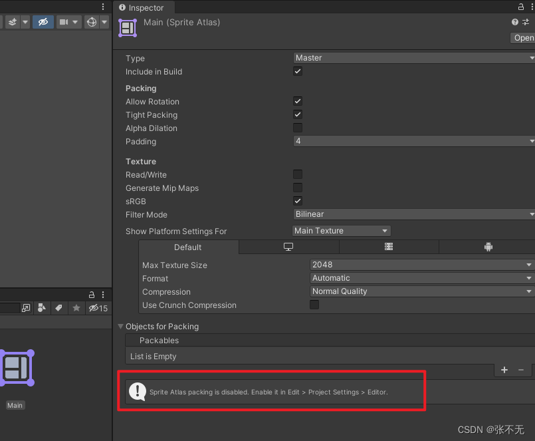Viewport: 535px width, 441px height.
Task: Toggle the Allow Rotation checkbox
Action: point(298,101)
